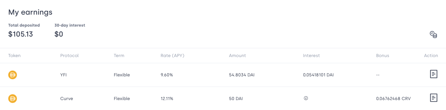This screenshot has height=110, width=446.
Task: Click the info icon in Curve interest column
Action: [306, 98]
